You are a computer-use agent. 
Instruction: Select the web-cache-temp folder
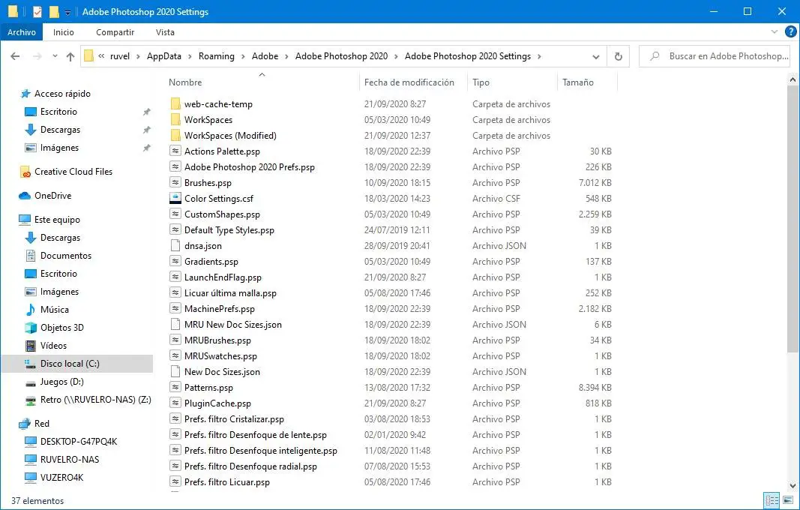[218, 104]
